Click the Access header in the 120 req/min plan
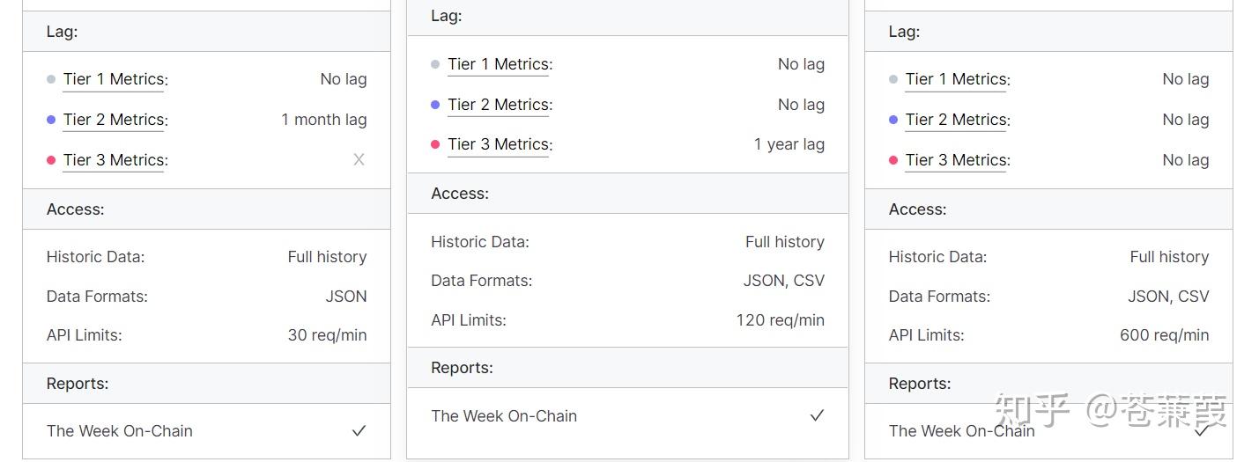 [459, 194]
